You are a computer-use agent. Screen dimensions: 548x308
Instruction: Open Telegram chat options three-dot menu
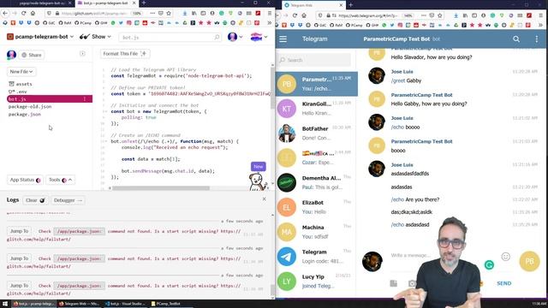537,39
